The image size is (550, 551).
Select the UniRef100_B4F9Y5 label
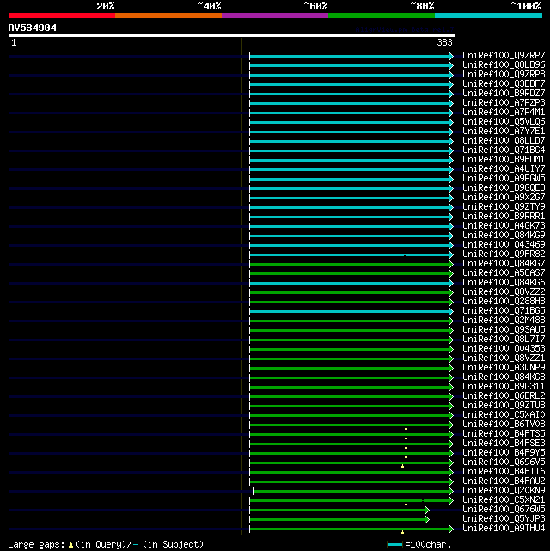pos(504,453)
